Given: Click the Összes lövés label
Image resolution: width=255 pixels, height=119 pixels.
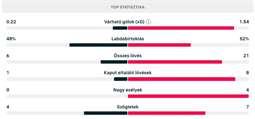Looking at the screenshot, I should (128, 56).
